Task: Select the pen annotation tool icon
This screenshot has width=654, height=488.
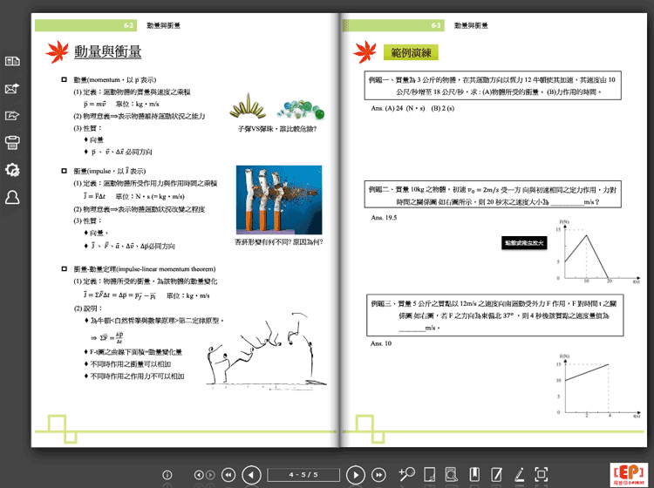Action: coord(519,475)
